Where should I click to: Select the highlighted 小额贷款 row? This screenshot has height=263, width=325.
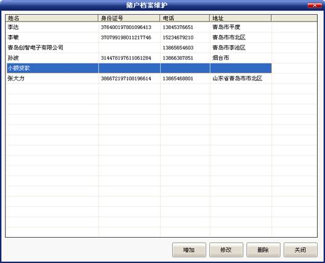(139, 68)
